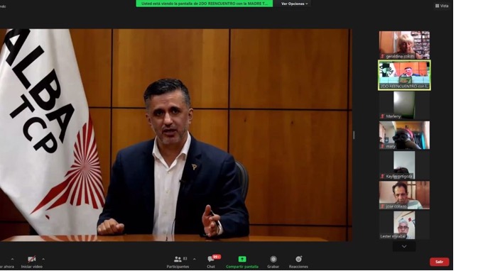Open Reacciones emoji menu
The image size is (483, 271).
point(298,262)
